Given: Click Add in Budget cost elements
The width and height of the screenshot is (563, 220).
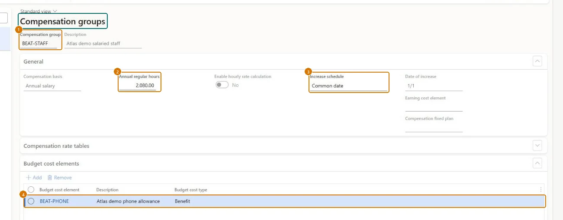Looking at the screenshot, I should tap(34, 178).
